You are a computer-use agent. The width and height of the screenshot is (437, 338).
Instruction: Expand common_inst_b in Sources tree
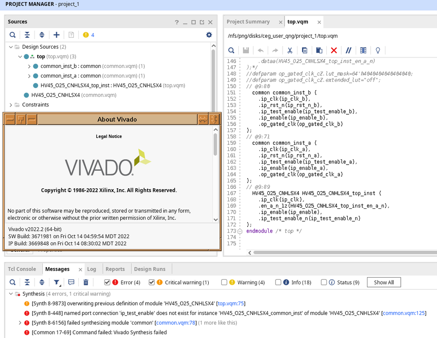[29, 67]
